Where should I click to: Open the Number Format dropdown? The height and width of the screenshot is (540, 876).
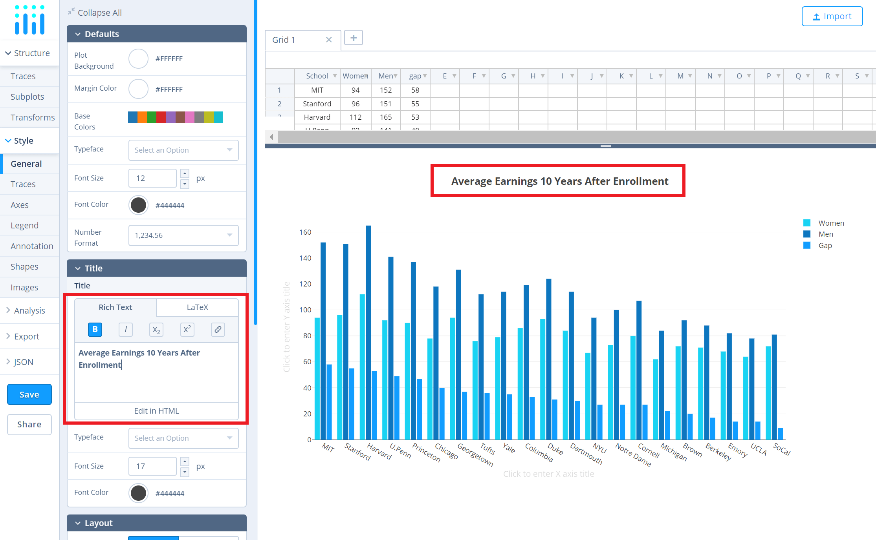[x=183, y=235]
